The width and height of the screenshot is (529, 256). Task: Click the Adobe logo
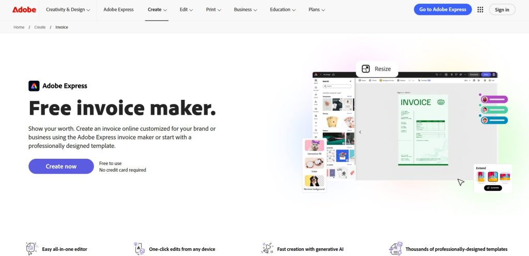coord(24,9)
